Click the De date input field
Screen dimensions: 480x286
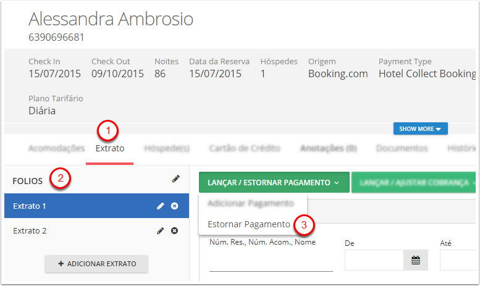point(374,260)
